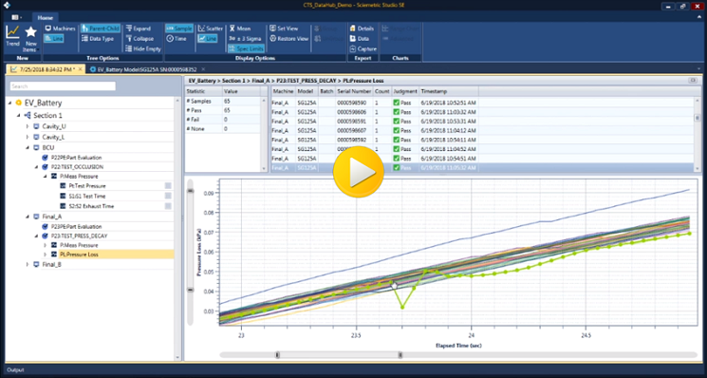Select Line plot in Display Options
Image resolution: width=707 pixels, height=378 pixels.
(208, 39)
